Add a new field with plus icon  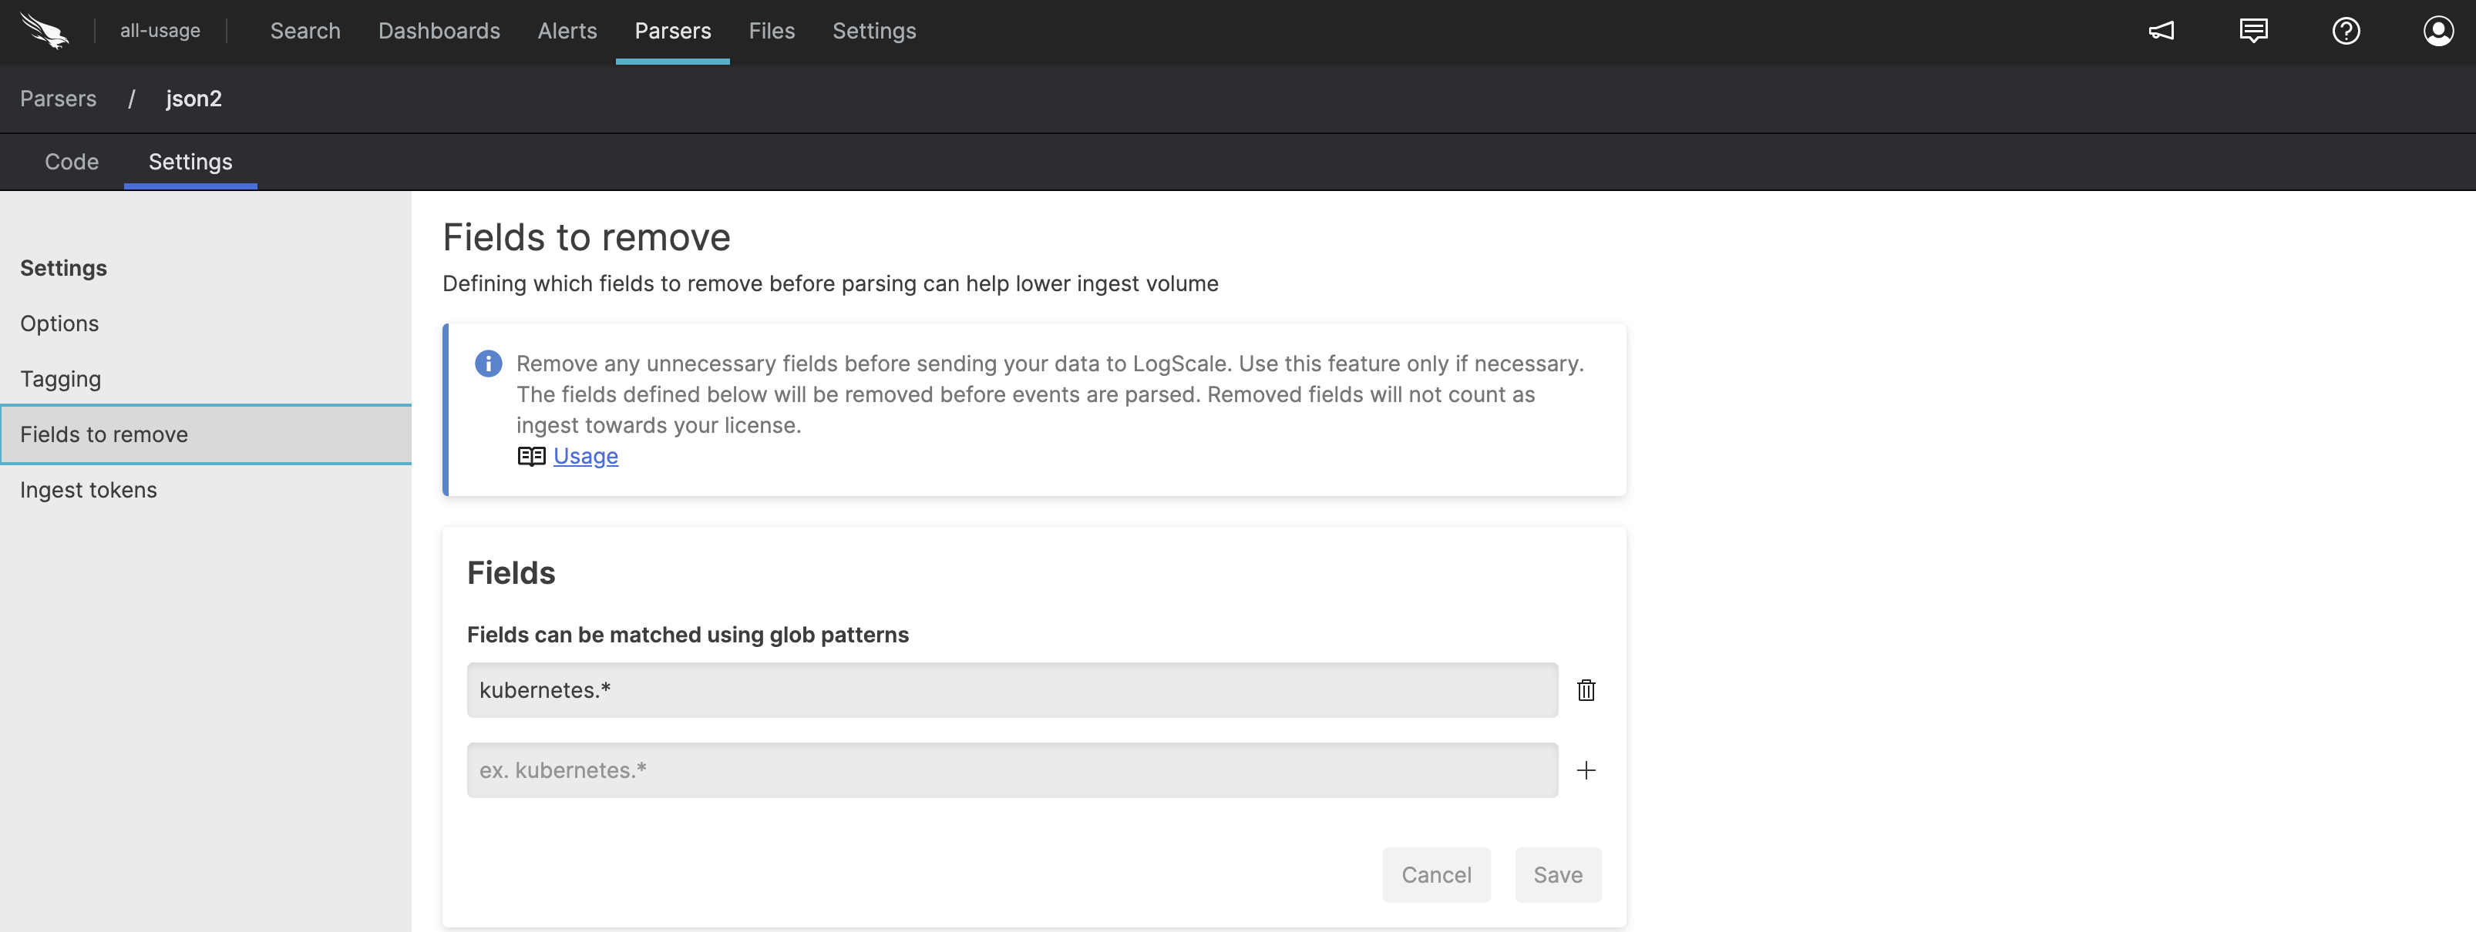click(x=1586, y=769)
